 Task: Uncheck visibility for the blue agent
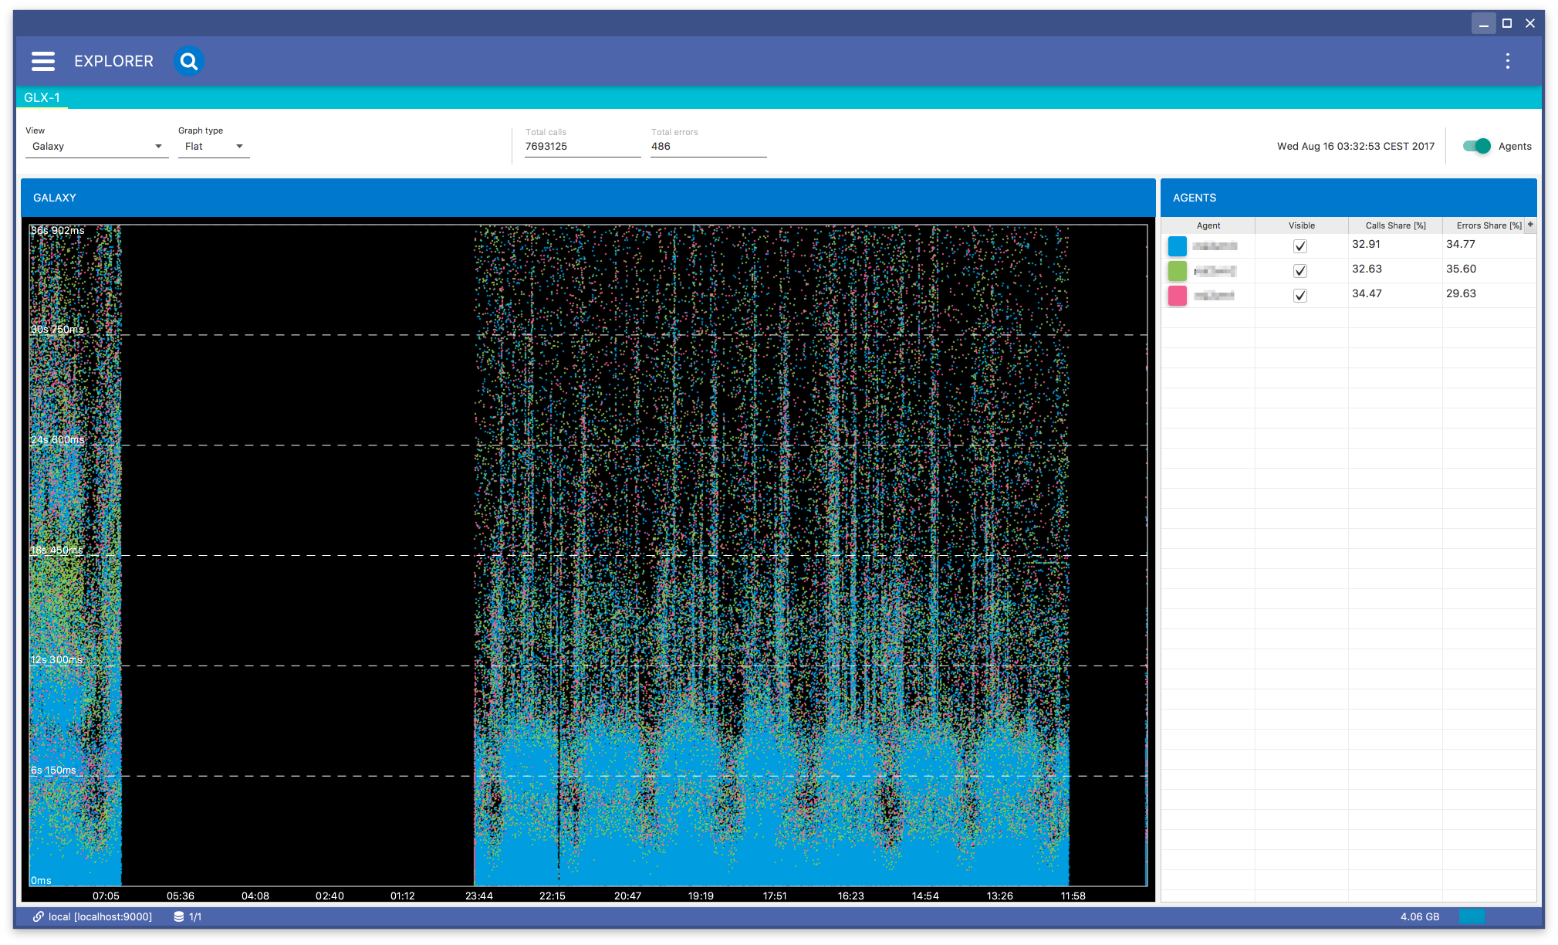1300,246
